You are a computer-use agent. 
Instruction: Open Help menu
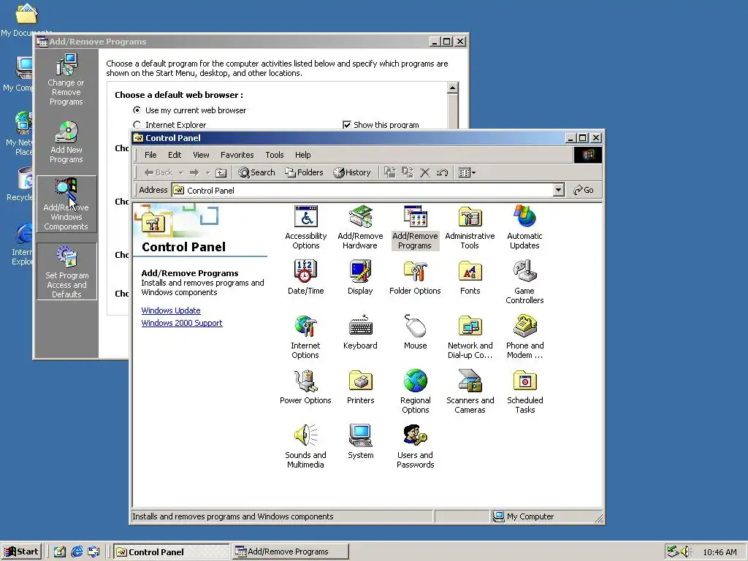click(x=302, y=155)
